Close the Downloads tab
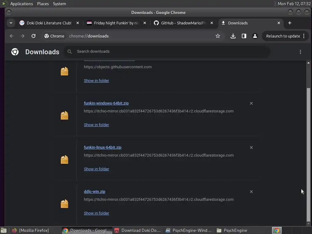 [279, 23]
